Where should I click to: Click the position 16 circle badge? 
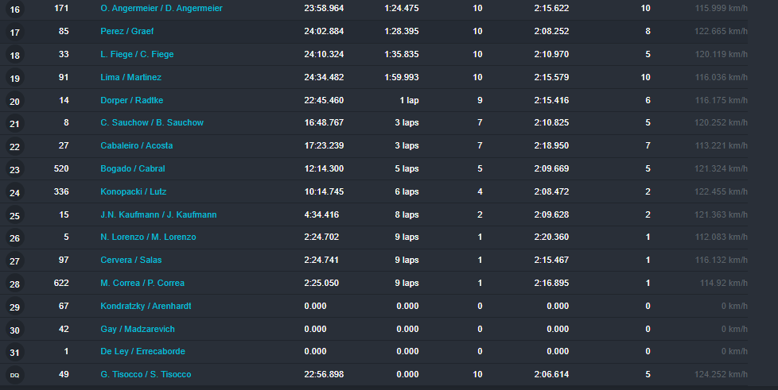click(15, 10)
